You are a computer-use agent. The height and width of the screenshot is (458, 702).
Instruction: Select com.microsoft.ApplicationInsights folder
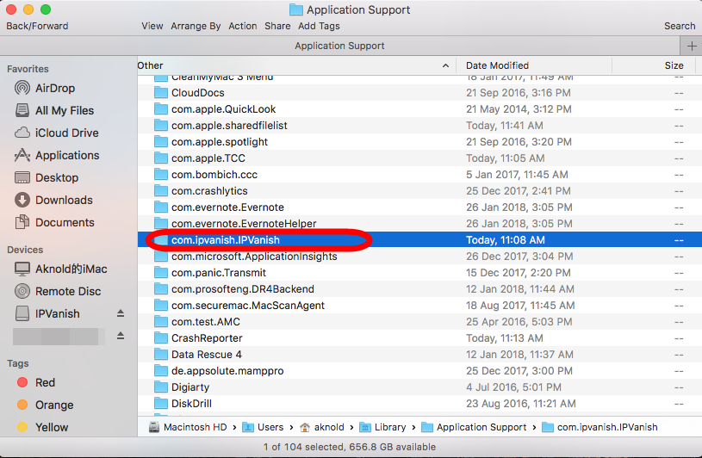254,257
